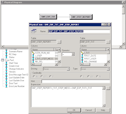Click the right column list's down scroll arrow
Image resolution: width=126 pixels, height=114 pixels.
108,61
